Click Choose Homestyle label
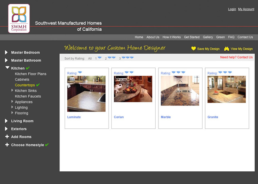 pyautogui.click(x=27, y=145)
